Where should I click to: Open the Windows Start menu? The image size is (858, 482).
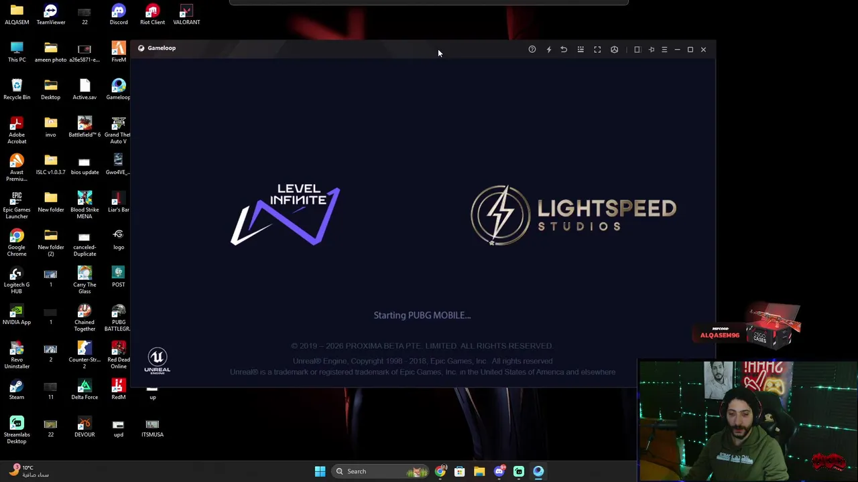point(320,471)
